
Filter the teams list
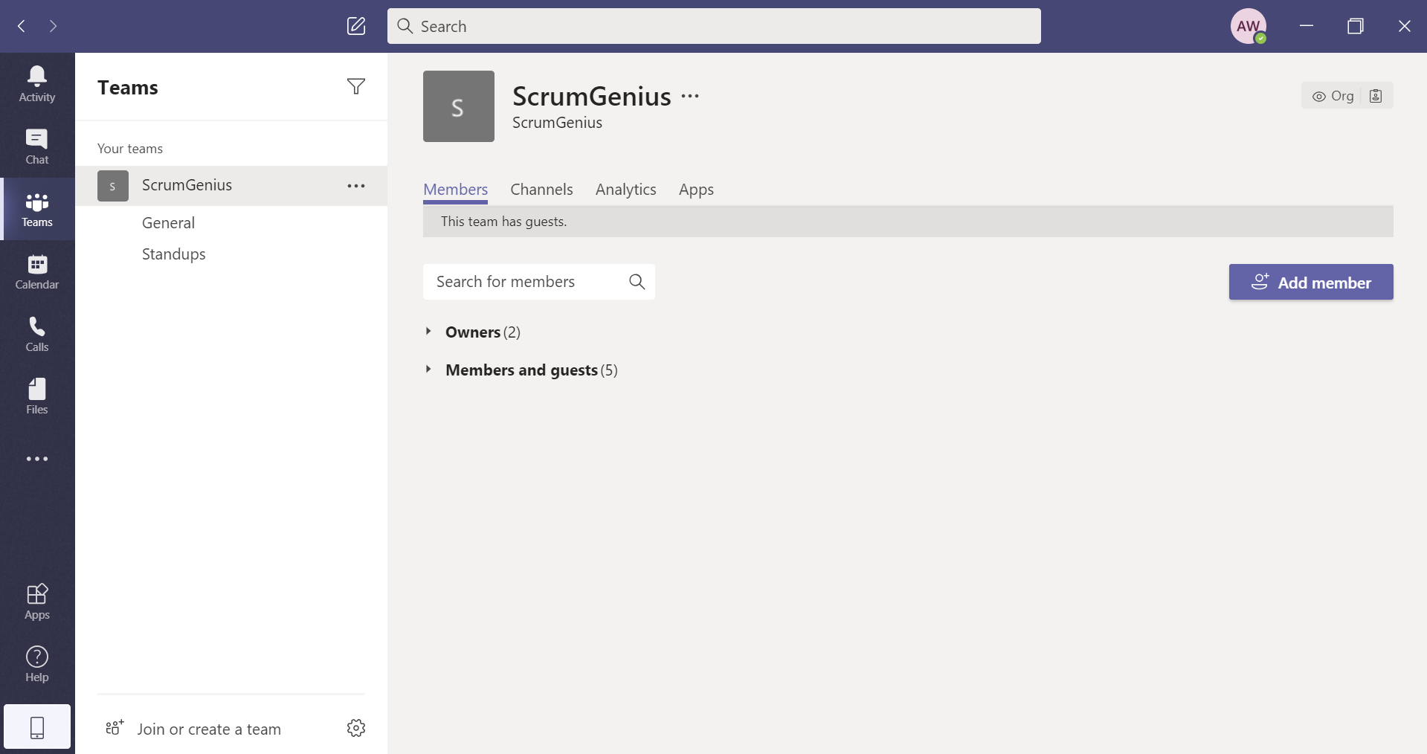356,86
